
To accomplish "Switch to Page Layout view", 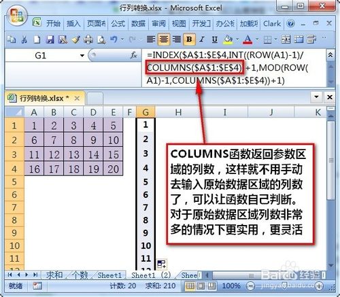I will (x=201, y=286).
